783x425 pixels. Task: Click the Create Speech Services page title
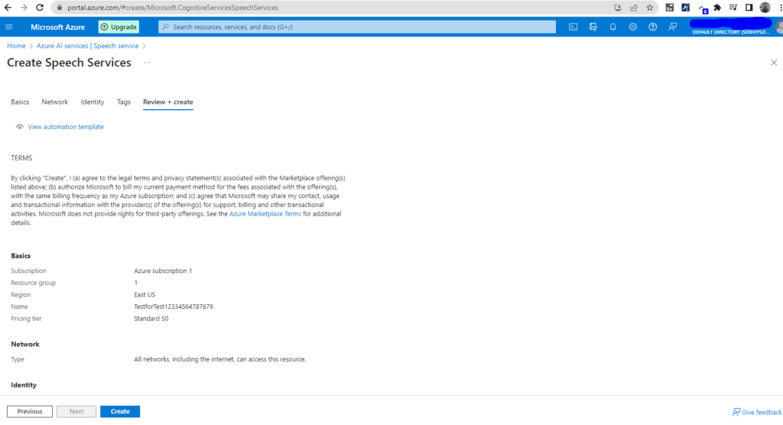tap(69, 63)
